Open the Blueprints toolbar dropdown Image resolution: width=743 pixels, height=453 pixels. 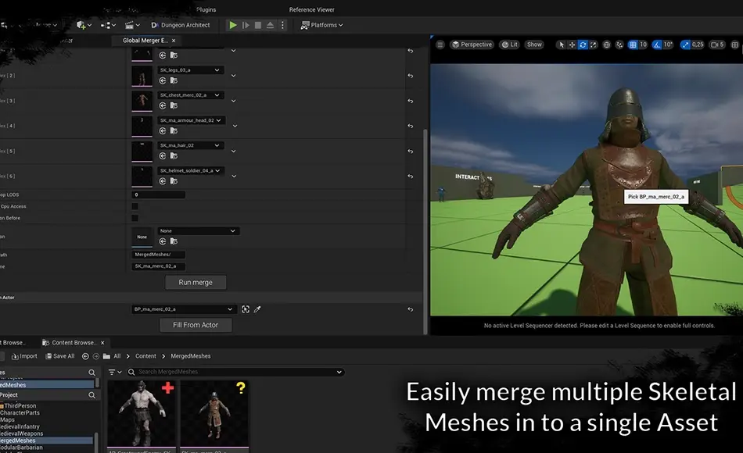[108, 25]
